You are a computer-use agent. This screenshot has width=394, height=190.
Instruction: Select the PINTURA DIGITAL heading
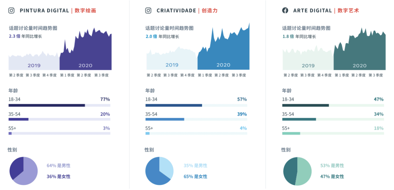click(x=44, y=11)
